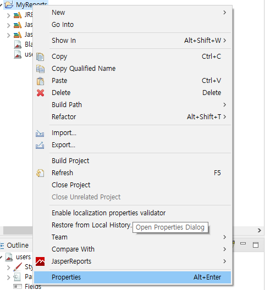Image resolution: width=265 pixels, height=290 pixels.
Task: Click the Import icon
Action: 40,133
